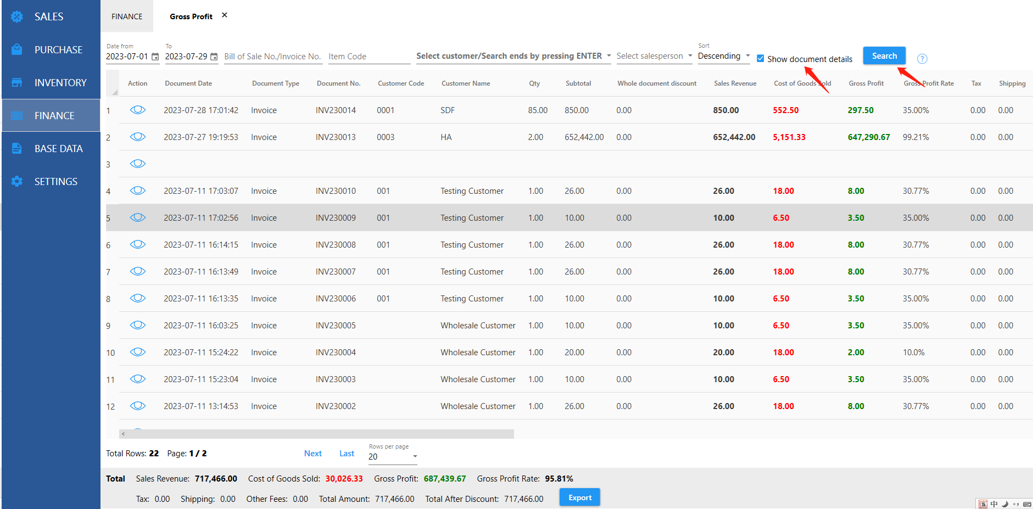Focus the Item Code input field
This screenshot has height=509, width=1033.
[x=368, y=57]
